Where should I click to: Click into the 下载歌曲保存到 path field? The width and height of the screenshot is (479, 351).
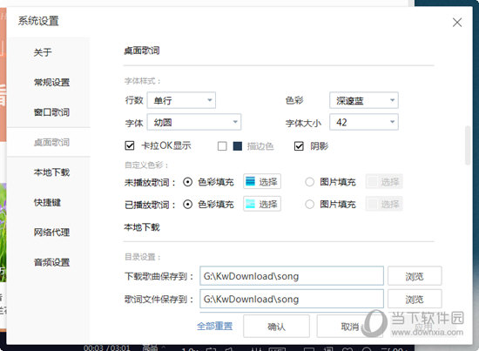tap(292, 276)
